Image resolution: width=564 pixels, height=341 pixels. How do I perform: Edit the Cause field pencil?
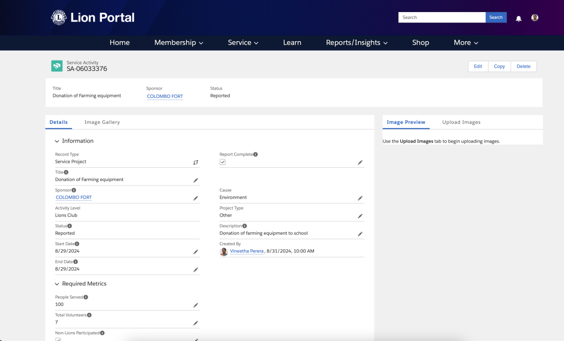coord(360,199)
